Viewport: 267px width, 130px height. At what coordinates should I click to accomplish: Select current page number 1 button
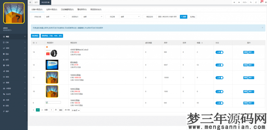click(x=38, y=110)
